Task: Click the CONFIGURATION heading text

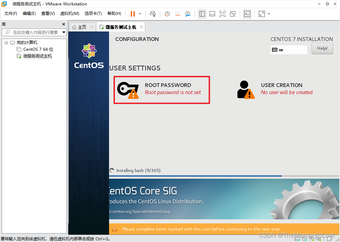Action: click(137, 39)
